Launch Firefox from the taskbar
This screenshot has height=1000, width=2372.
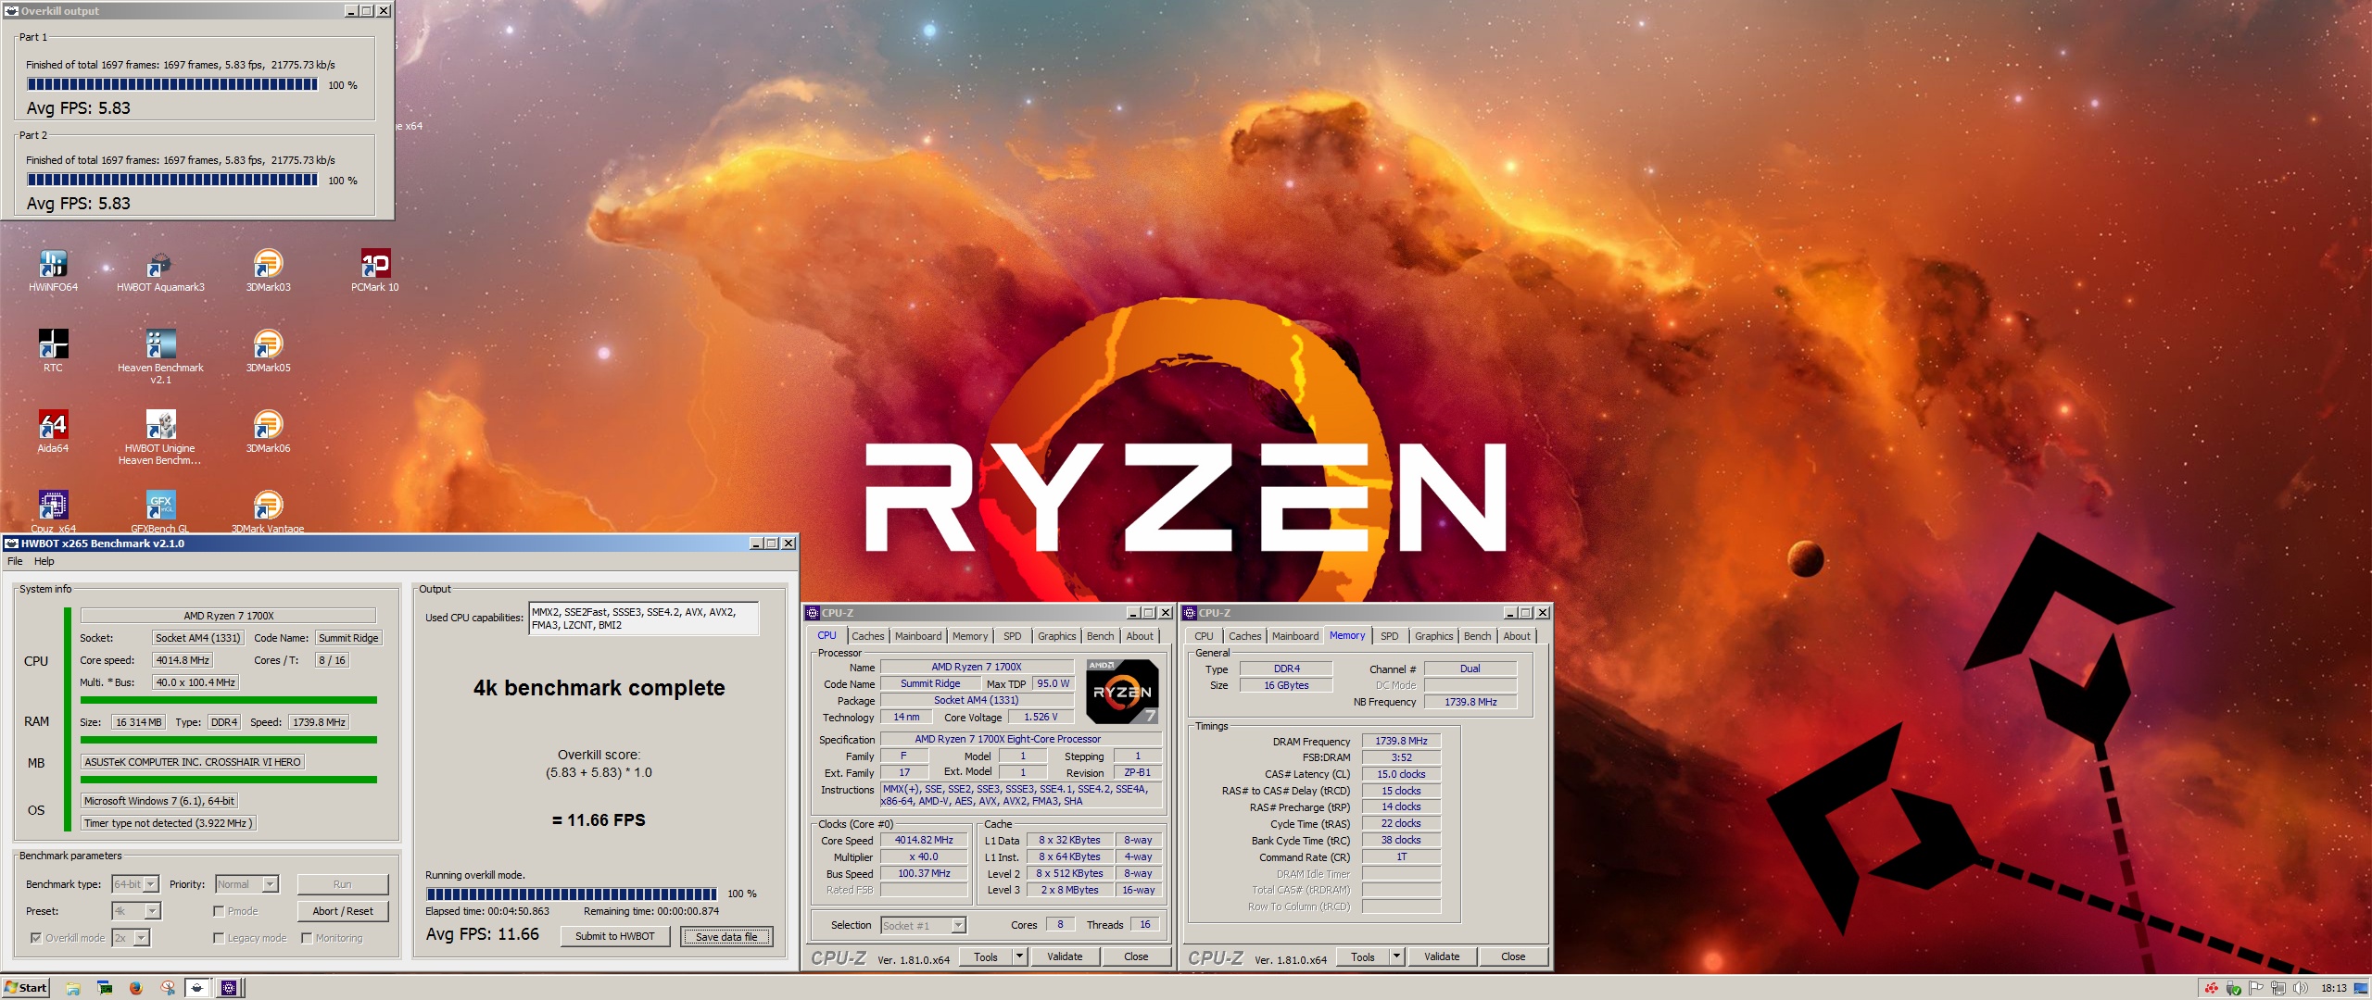(135, 988)
